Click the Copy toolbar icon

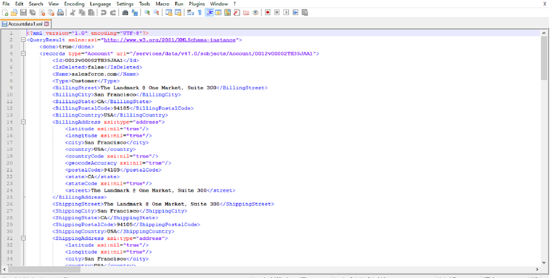[x=82, y=12]
